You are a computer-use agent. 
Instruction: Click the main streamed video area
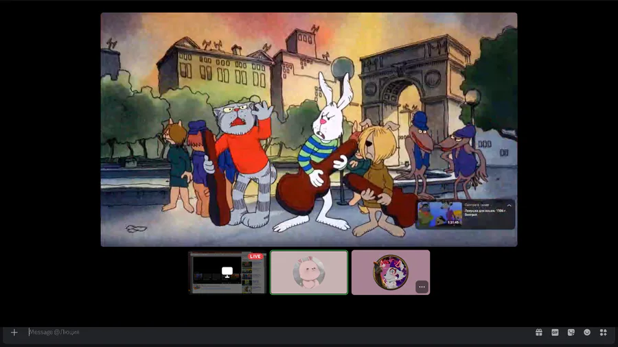pyautogui.click(x=309, y=130)
